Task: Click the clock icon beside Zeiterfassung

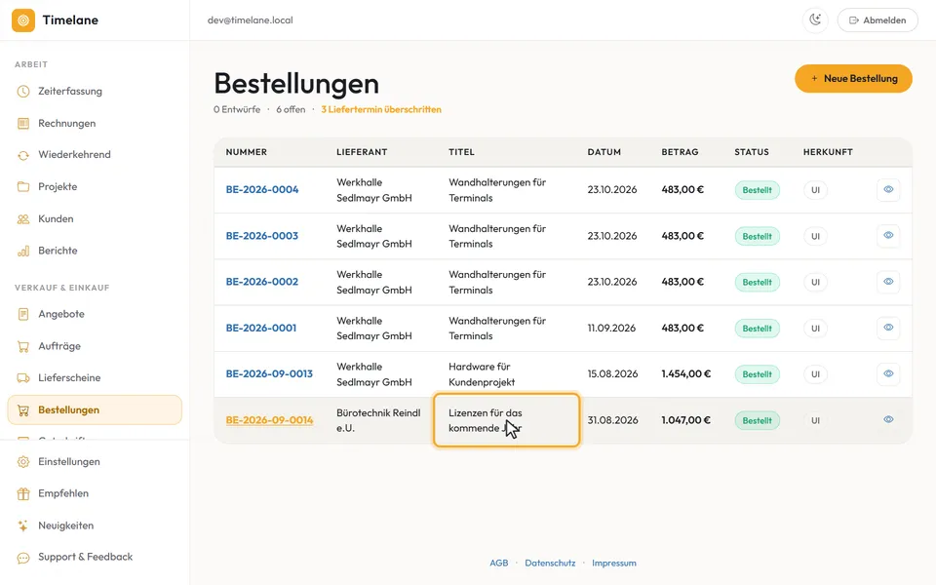Action: [23, 92]
